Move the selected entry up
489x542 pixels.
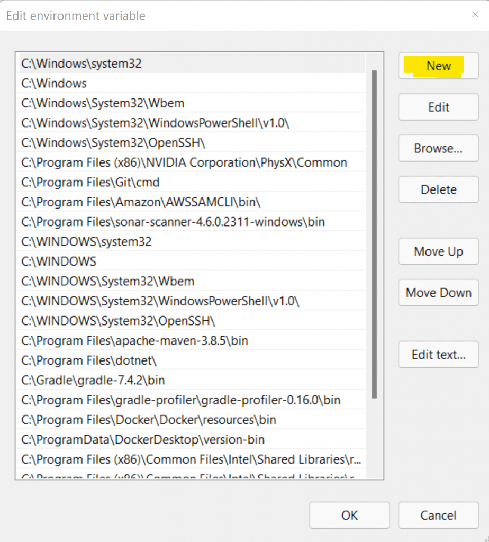click(438, 251)
